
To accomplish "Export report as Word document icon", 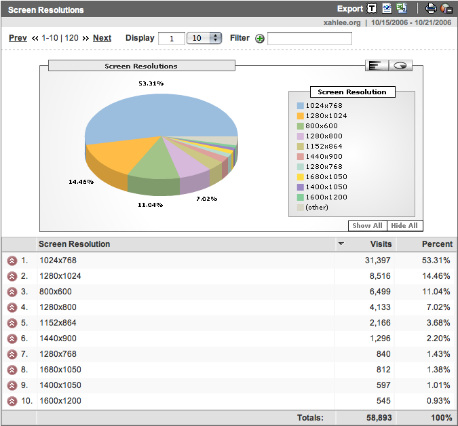I will 387,9.
